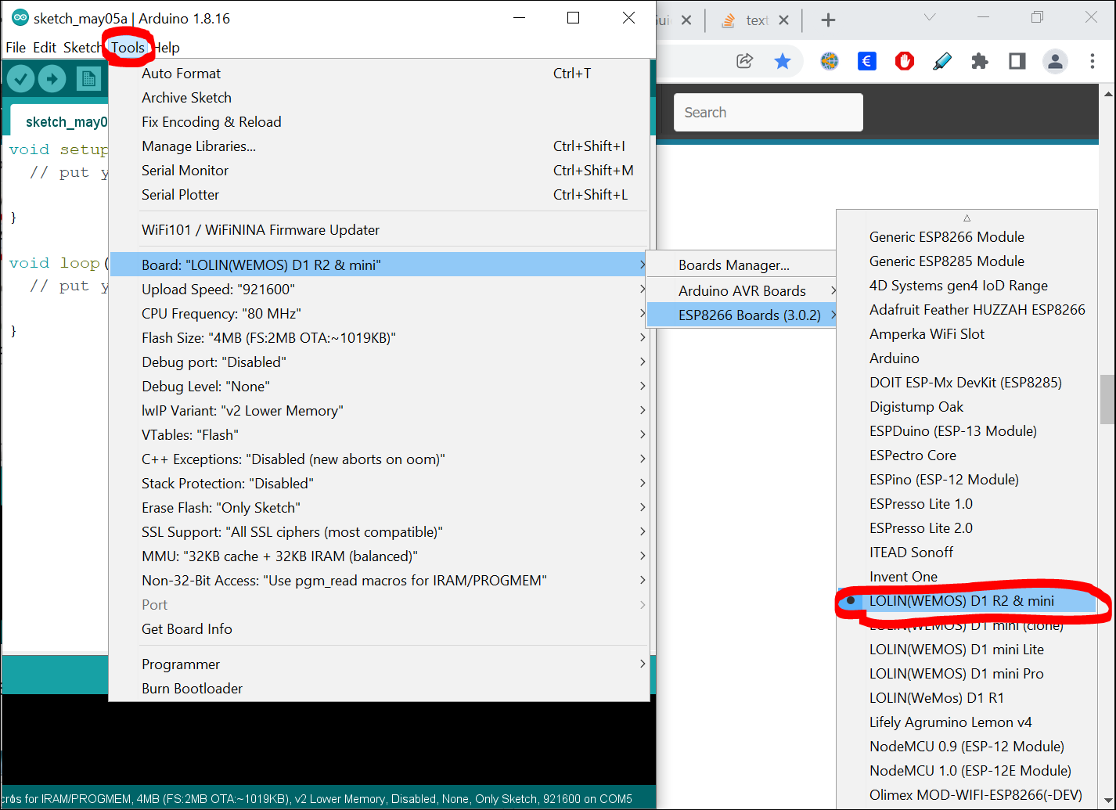Viewport: 1116px width, 810px height.
Task: Open a new Chrome tab with plus
Action: coord(828,20)
